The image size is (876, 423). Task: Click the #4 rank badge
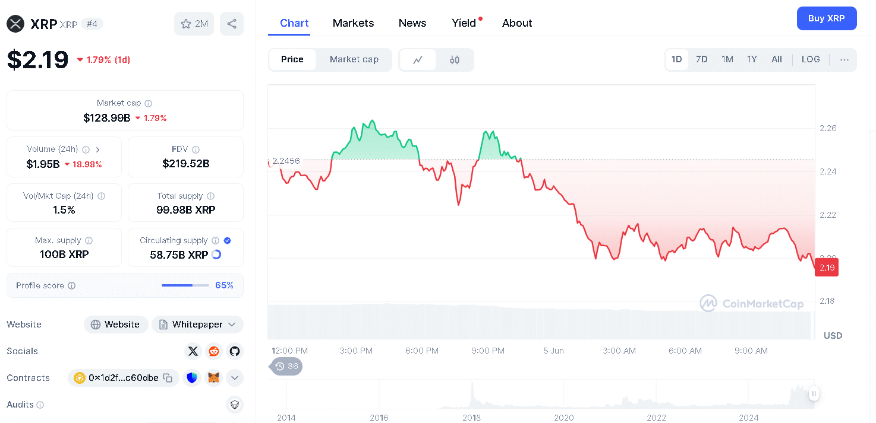click(x=92, y=24)
